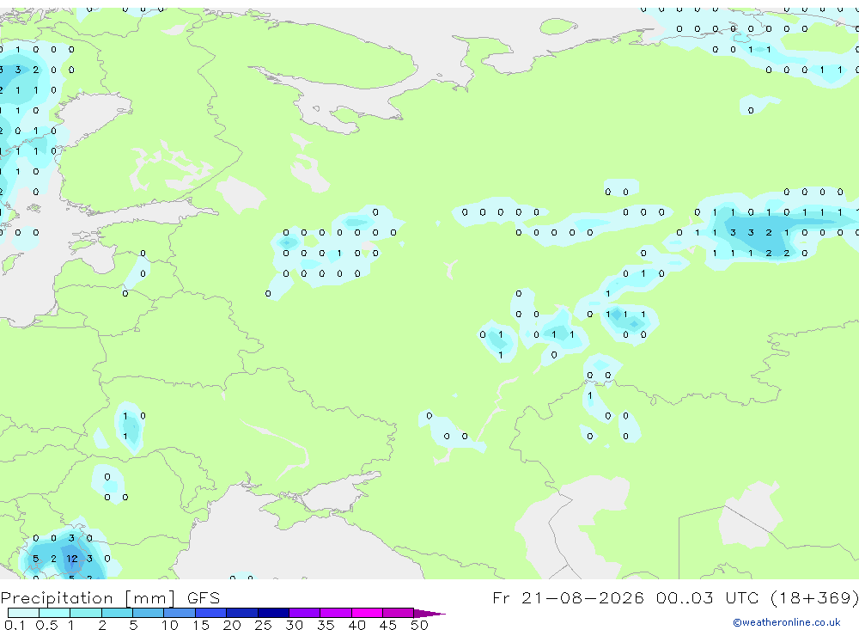Click the legend label "50"
Viewport: 859px width, 630px height.
(x=419, y=625)
